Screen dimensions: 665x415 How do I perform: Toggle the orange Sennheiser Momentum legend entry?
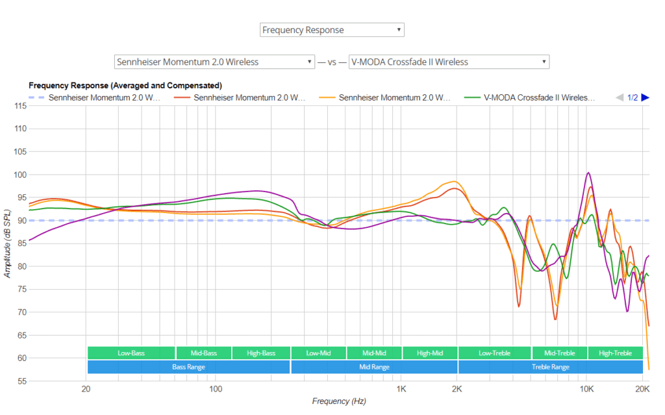(x=384, y=97)
